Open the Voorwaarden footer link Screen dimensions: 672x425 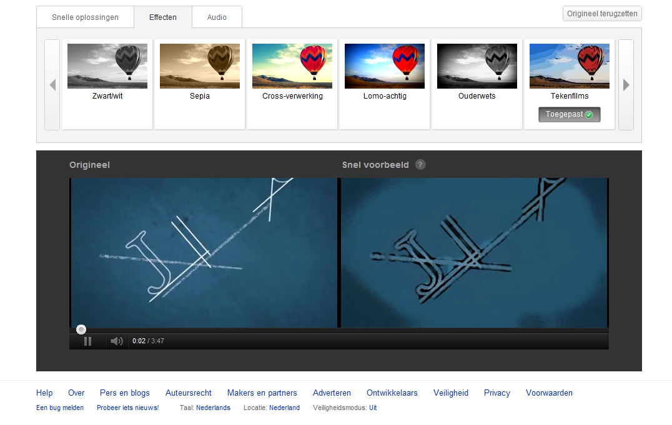coord(550,393)
